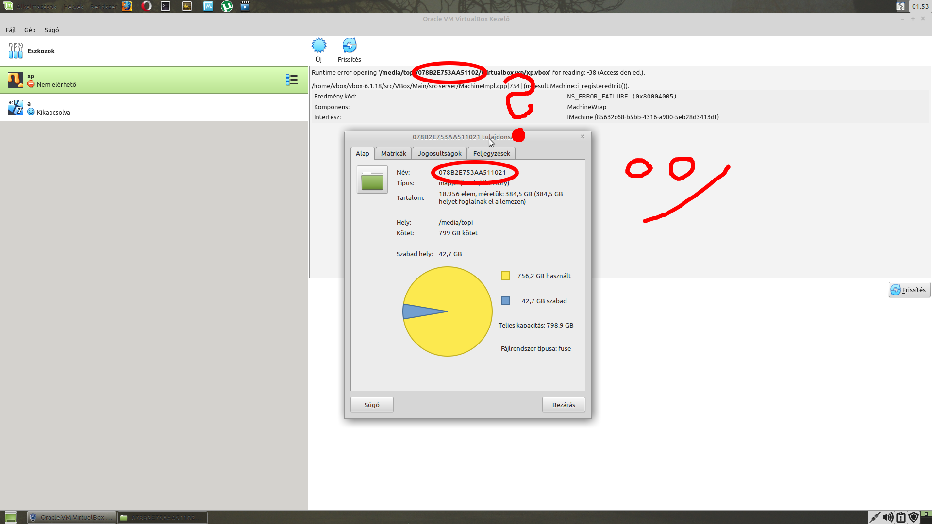Click the 'Runtime error opening' message line
Screen dimensions: 932x524
[478, 72]
